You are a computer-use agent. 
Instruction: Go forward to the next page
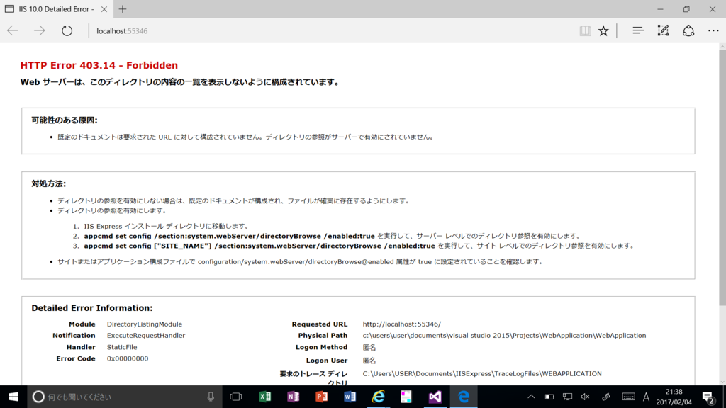coord(40,31)
